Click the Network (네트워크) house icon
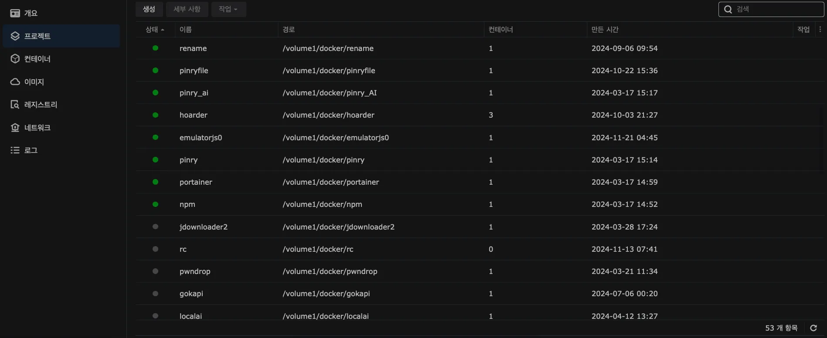Screen dimensions: 827x338 coord(15,128)
